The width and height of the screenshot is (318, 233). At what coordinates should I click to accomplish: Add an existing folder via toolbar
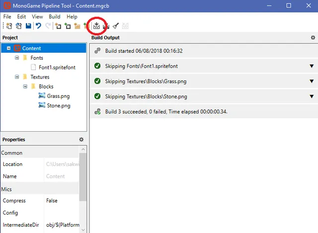[86, 26]
